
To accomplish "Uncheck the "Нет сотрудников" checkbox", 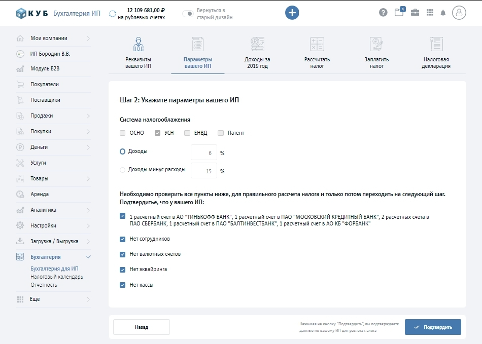I will [122, 239].
